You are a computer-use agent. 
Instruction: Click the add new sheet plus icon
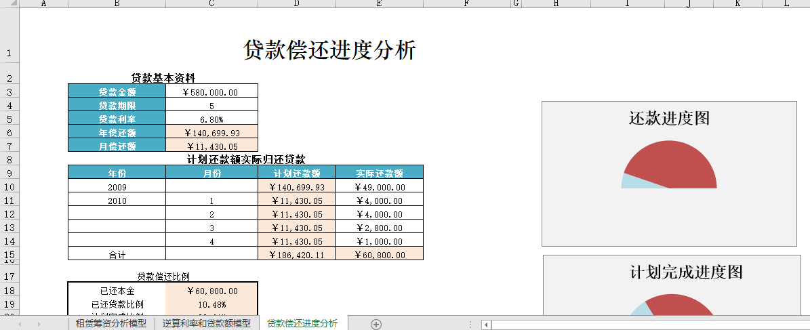(376, 324)
